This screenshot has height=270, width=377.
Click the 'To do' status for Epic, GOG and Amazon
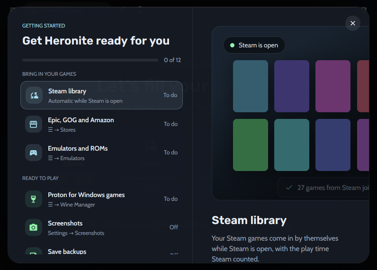coord(171,124)
